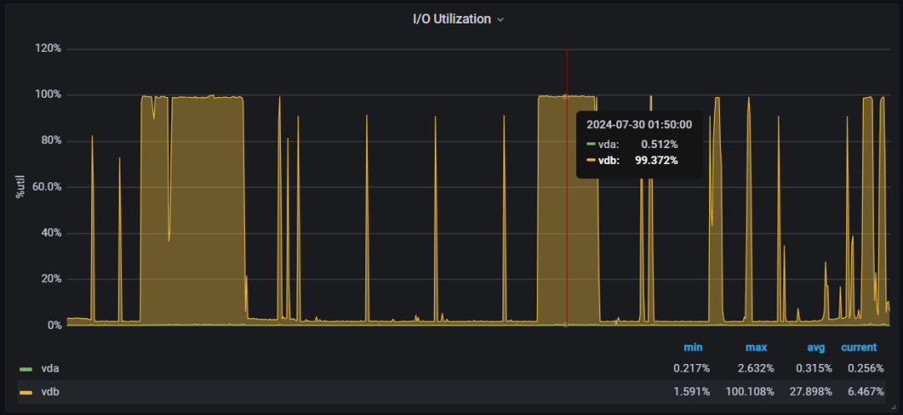The image size is (903, 415).
Task: Click vdb max value 100.108%
Action: point(750,392)
